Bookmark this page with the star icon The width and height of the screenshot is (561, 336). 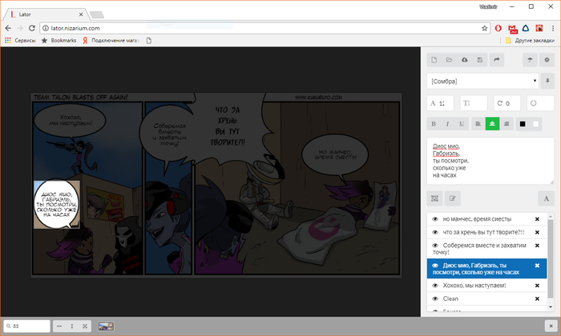click(x=484, y=28)
